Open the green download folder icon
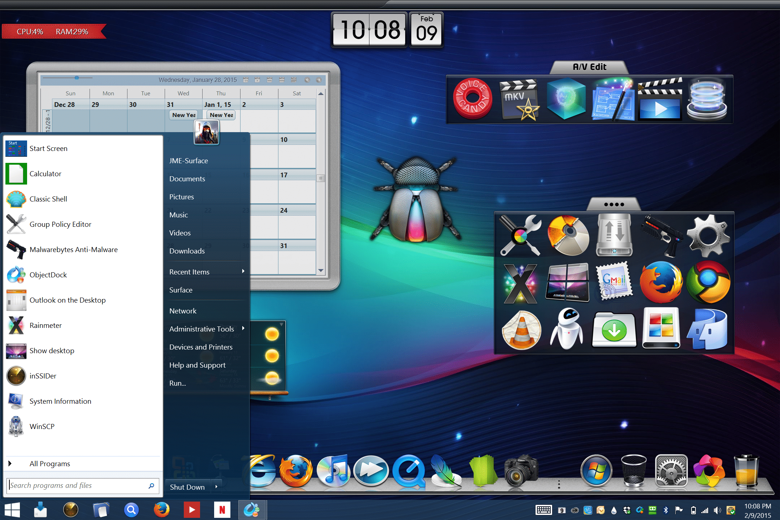The image size is (780, 520). (614, 329)
